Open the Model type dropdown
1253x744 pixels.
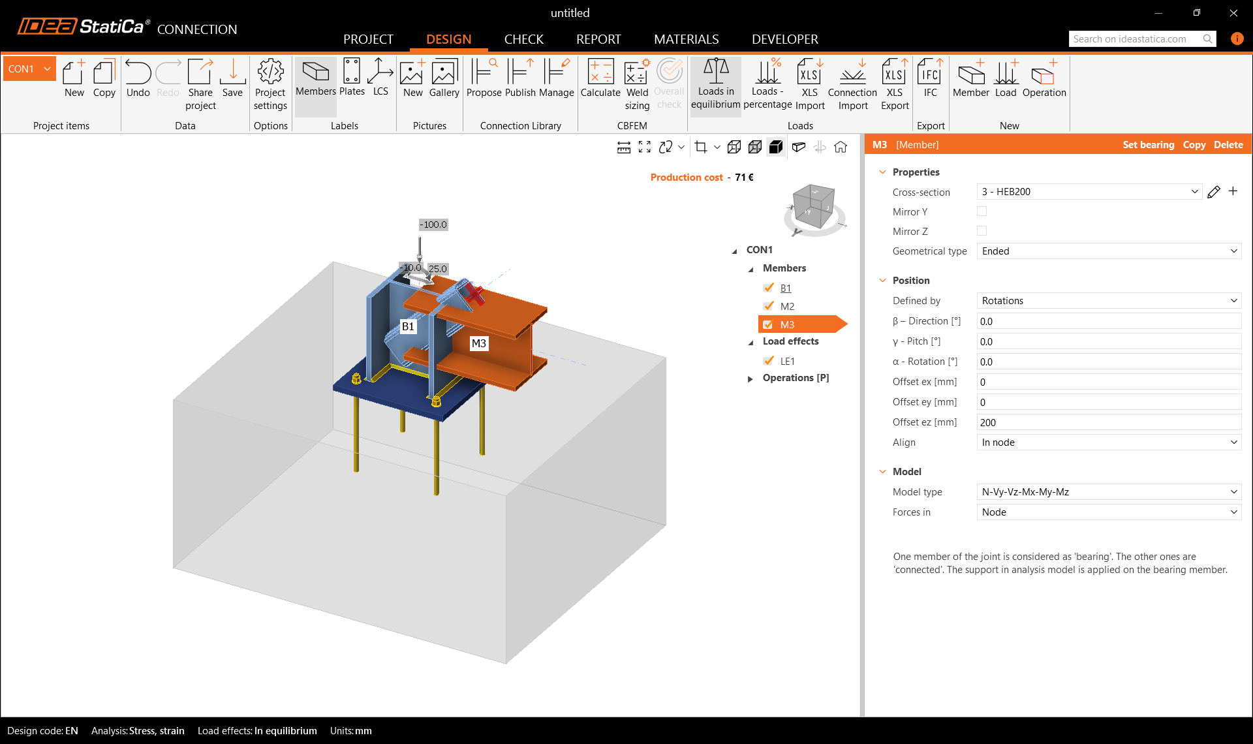pyautogui.click(x=1108, y=492)
